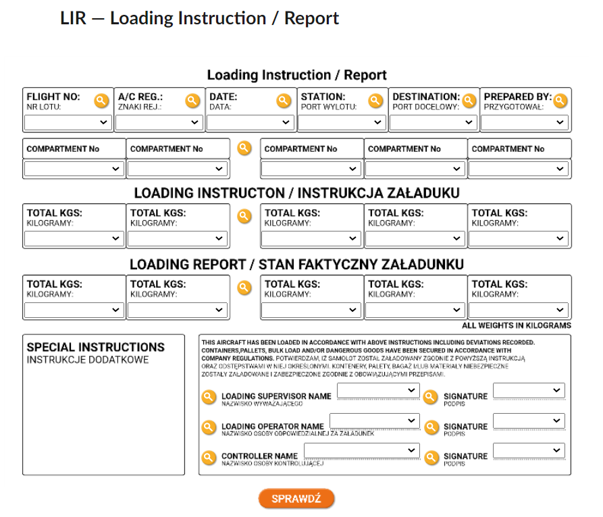This screenshot has height=517, width=603.
Task: Open the DESTINATION dropdown list
Action: [434, 122]
